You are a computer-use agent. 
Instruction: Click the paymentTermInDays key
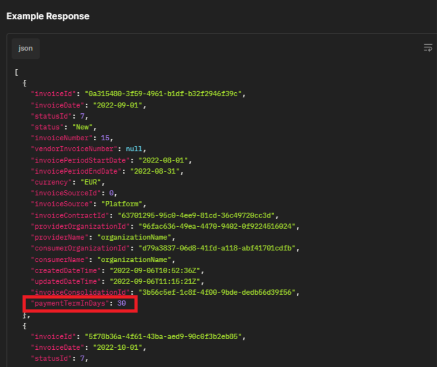(70, 303)
